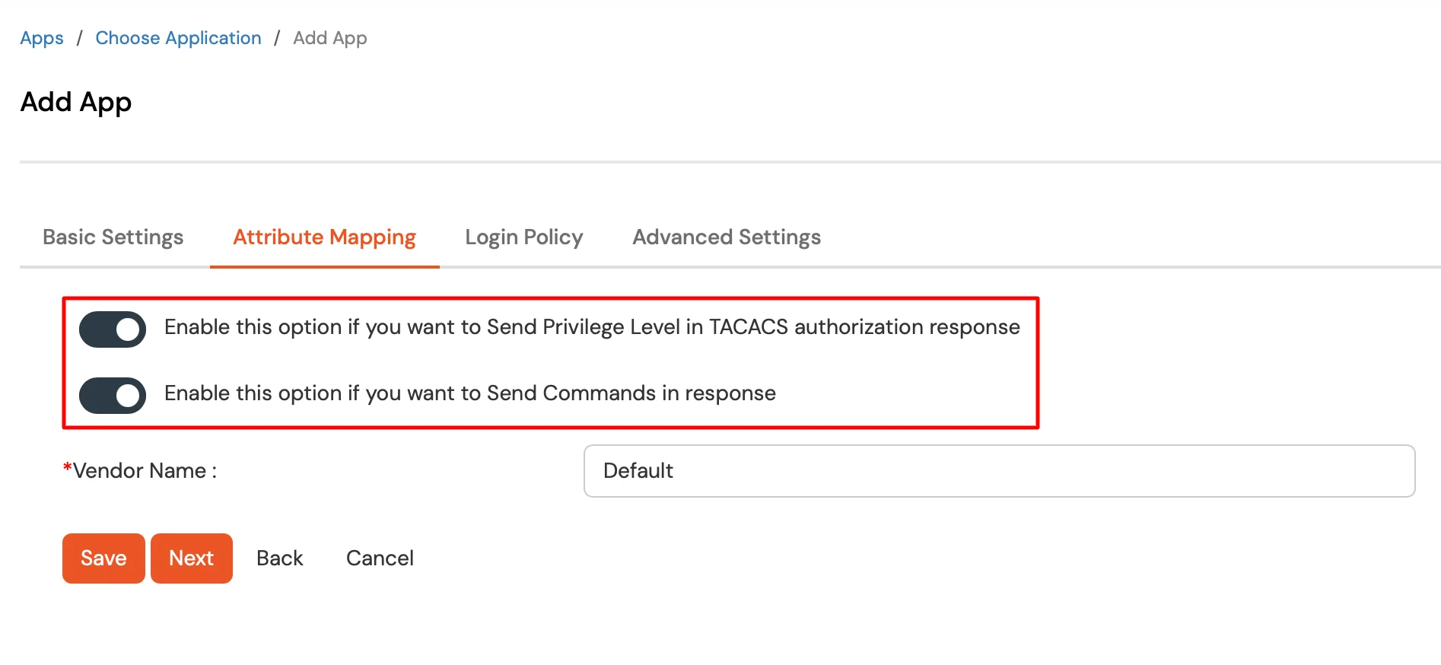
Task: Click the red required asterisk by Vendor Name
Action: [67, 468]
